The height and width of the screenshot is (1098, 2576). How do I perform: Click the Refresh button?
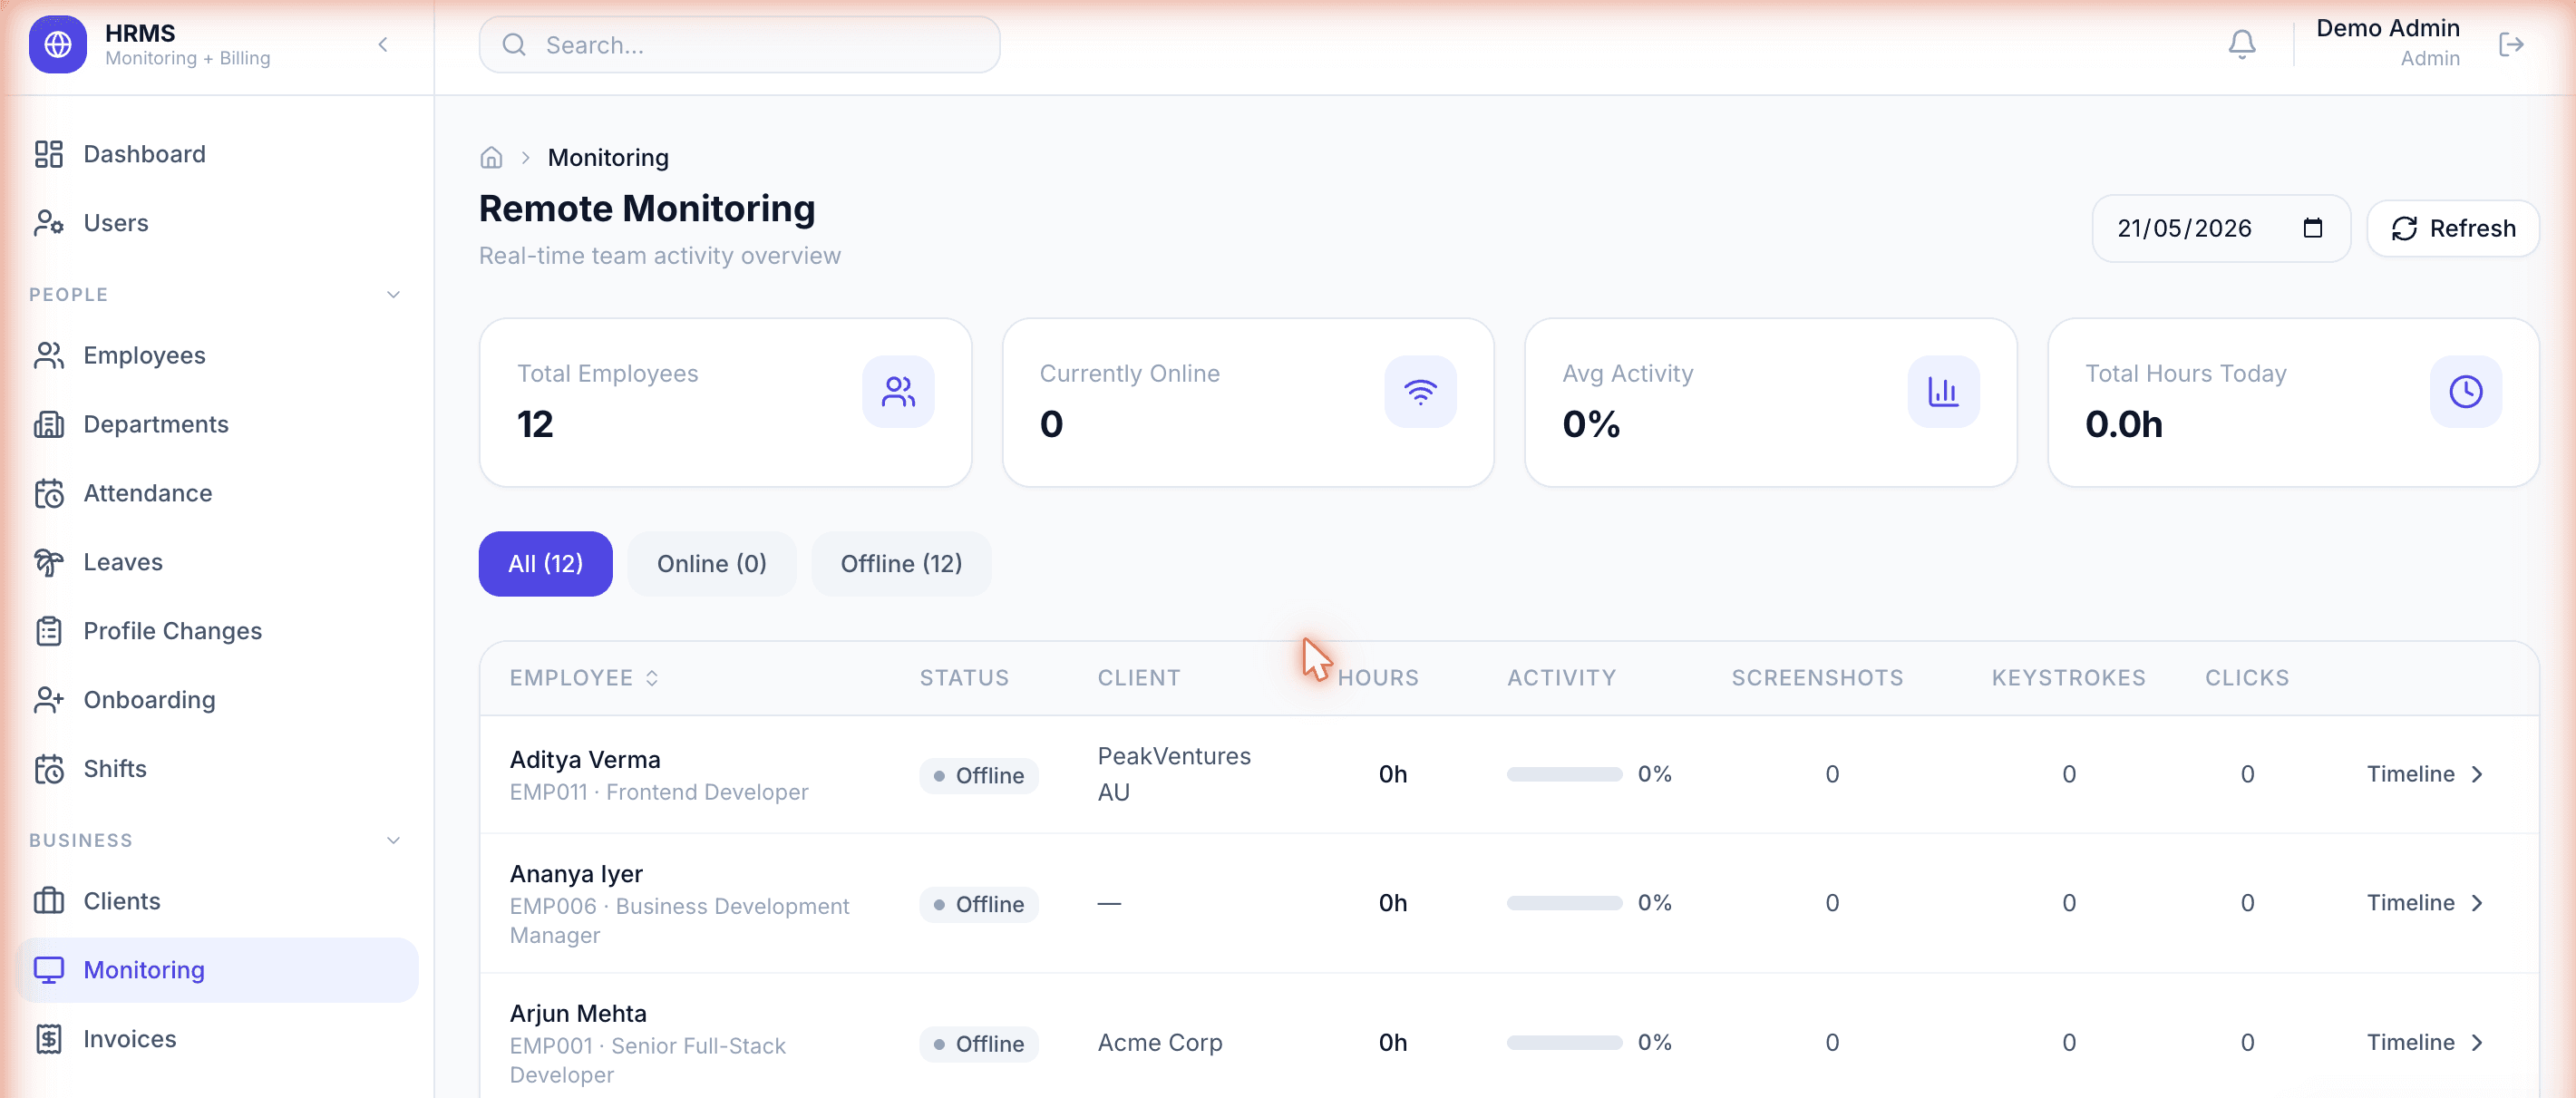pos(2453,228)
